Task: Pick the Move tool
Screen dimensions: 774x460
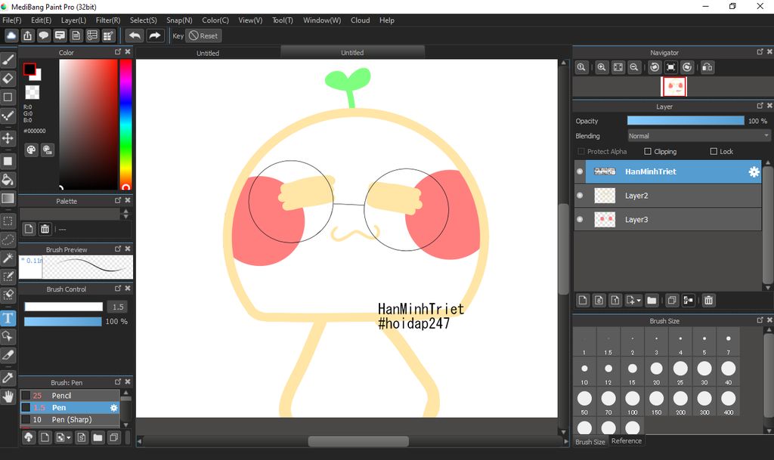Action: point(8,138)
